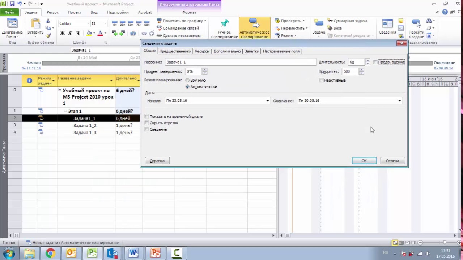Image resolution: width=463 pixels, height=260 pixels.
Task: Toggle italic К formatting
Action: coord(70,33)
